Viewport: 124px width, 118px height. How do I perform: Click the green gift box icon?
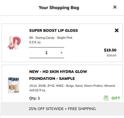106,98
